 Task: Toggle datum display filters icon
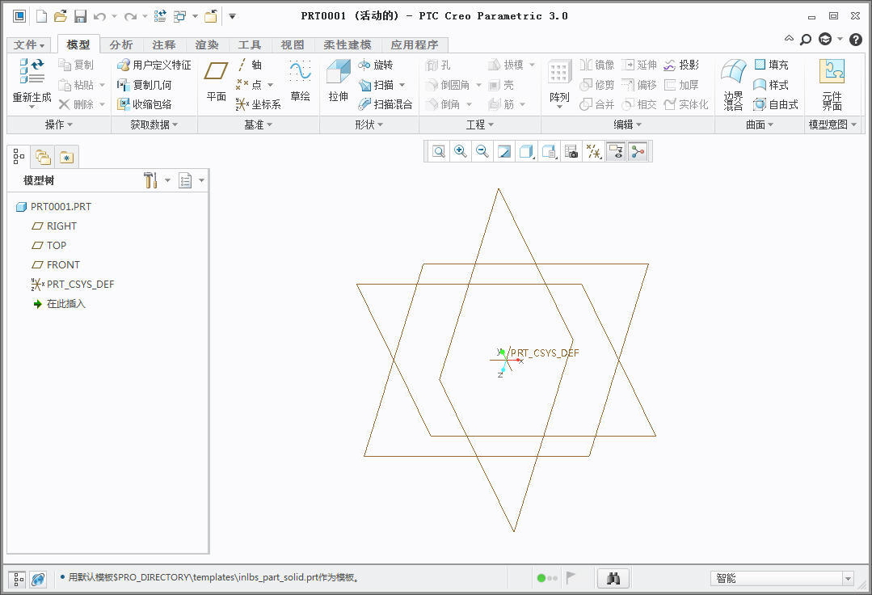594,151
